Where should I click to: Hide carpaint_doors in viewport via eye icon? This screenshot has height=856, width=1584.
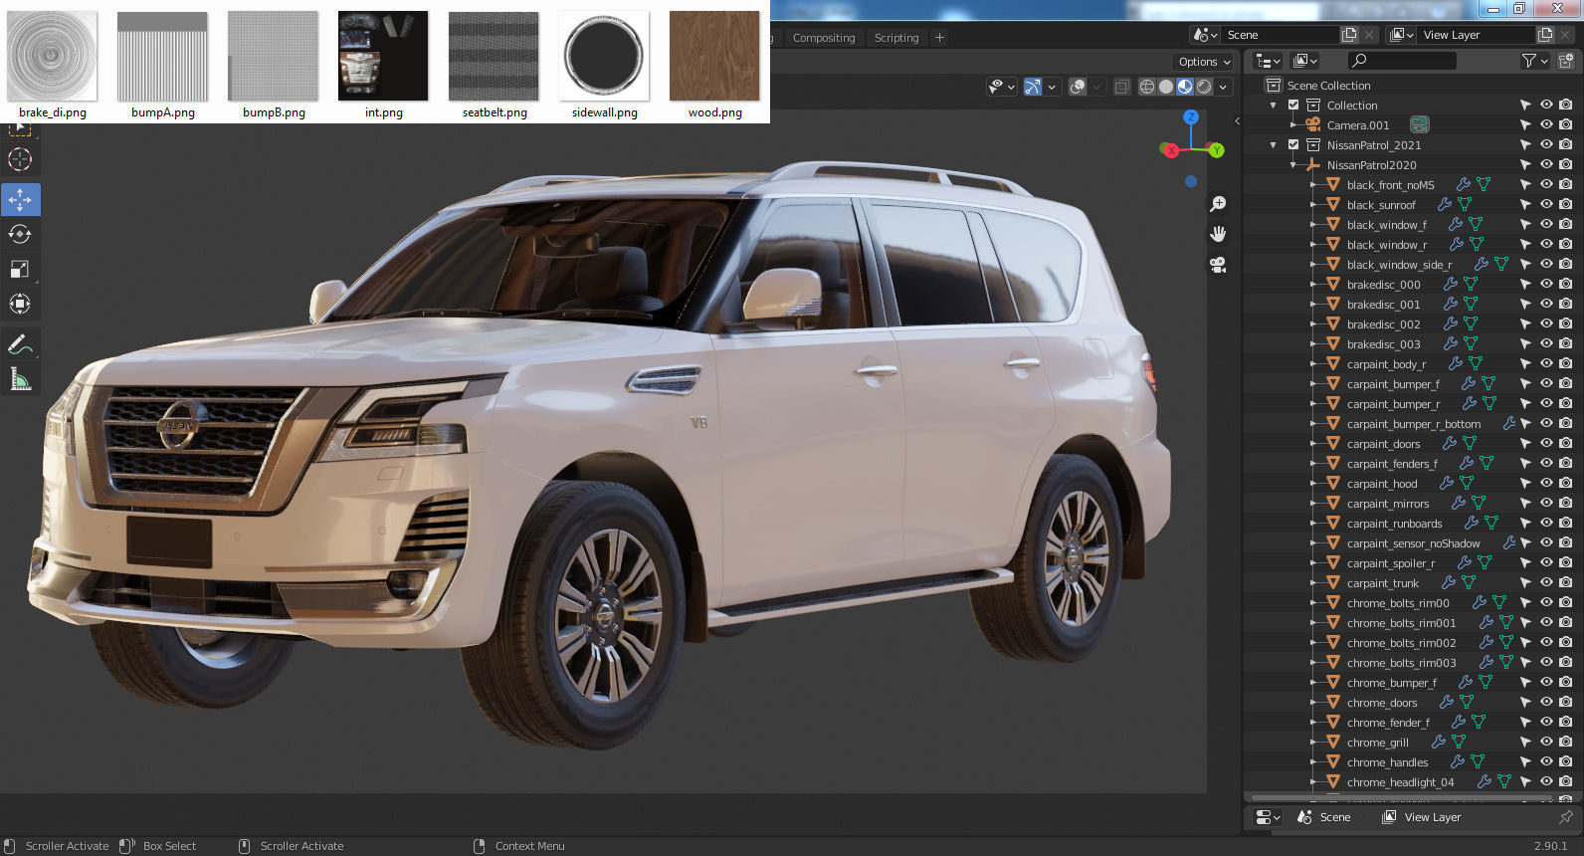point(1546,443)
